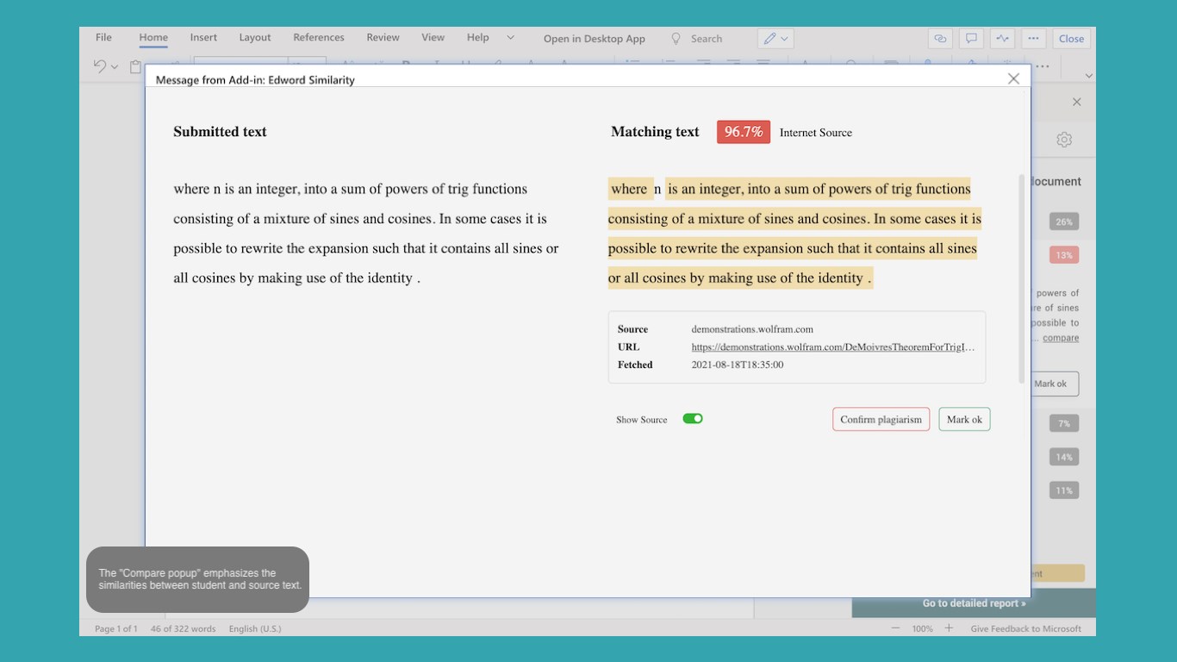Click the Paste clipboard icon
This screenshot has width=1177, height=662.
tap(135, 66)
